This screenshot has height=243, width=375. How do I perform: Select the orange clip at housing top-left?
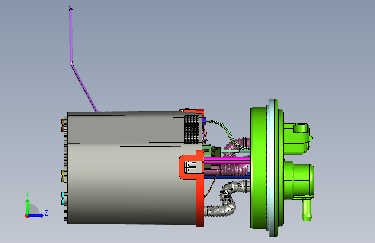[63, 126]
